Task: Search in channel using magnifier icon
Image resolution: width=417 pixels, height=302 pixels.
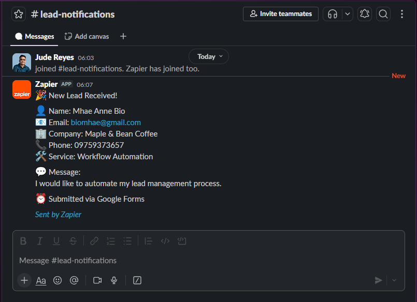Action: (383, 14)
